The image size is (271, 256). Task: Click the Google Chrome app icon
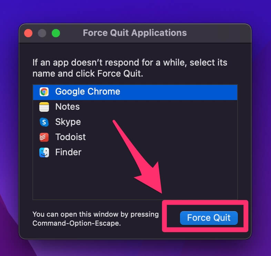(44, 92)
